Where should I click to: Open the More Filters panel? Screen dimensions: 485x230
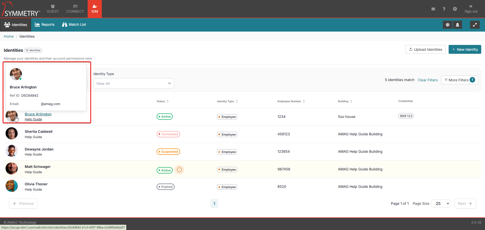[x=459, y=80]
